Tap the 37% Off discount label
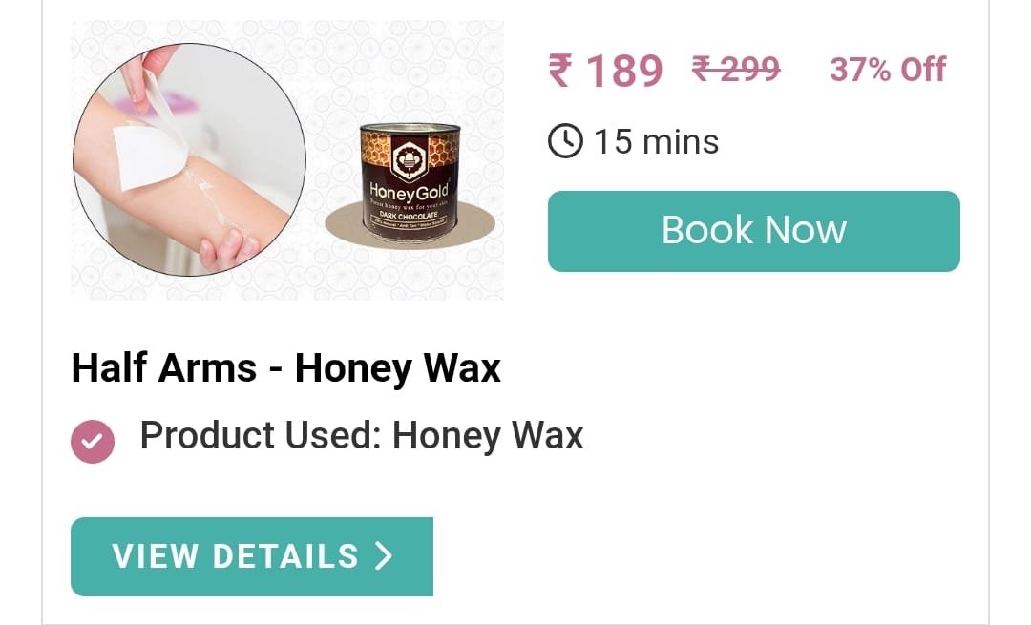Screen dimensions: 1031x625 [x=888, y=69]
